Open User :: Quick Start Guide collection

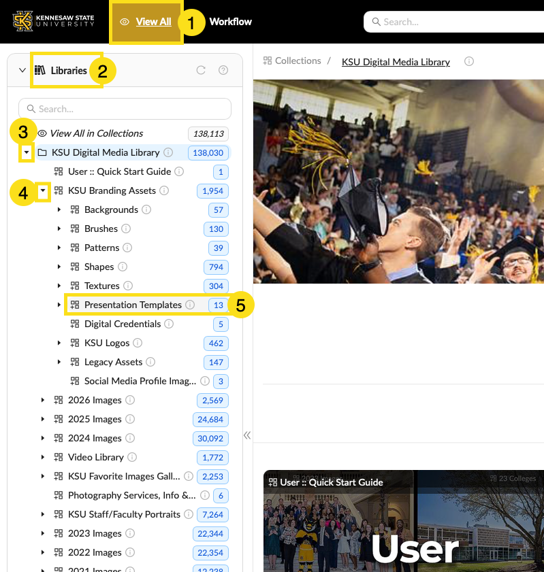pyautogui.click(x=119, y=172)
